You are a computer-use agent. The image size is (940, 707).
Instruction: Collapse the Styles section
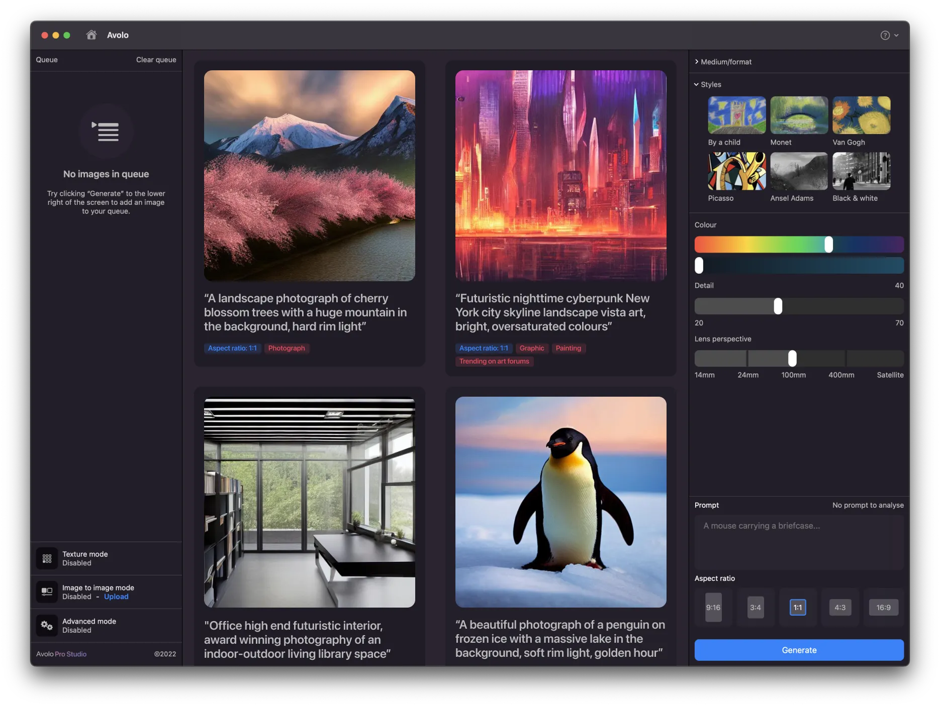(711, 84)
